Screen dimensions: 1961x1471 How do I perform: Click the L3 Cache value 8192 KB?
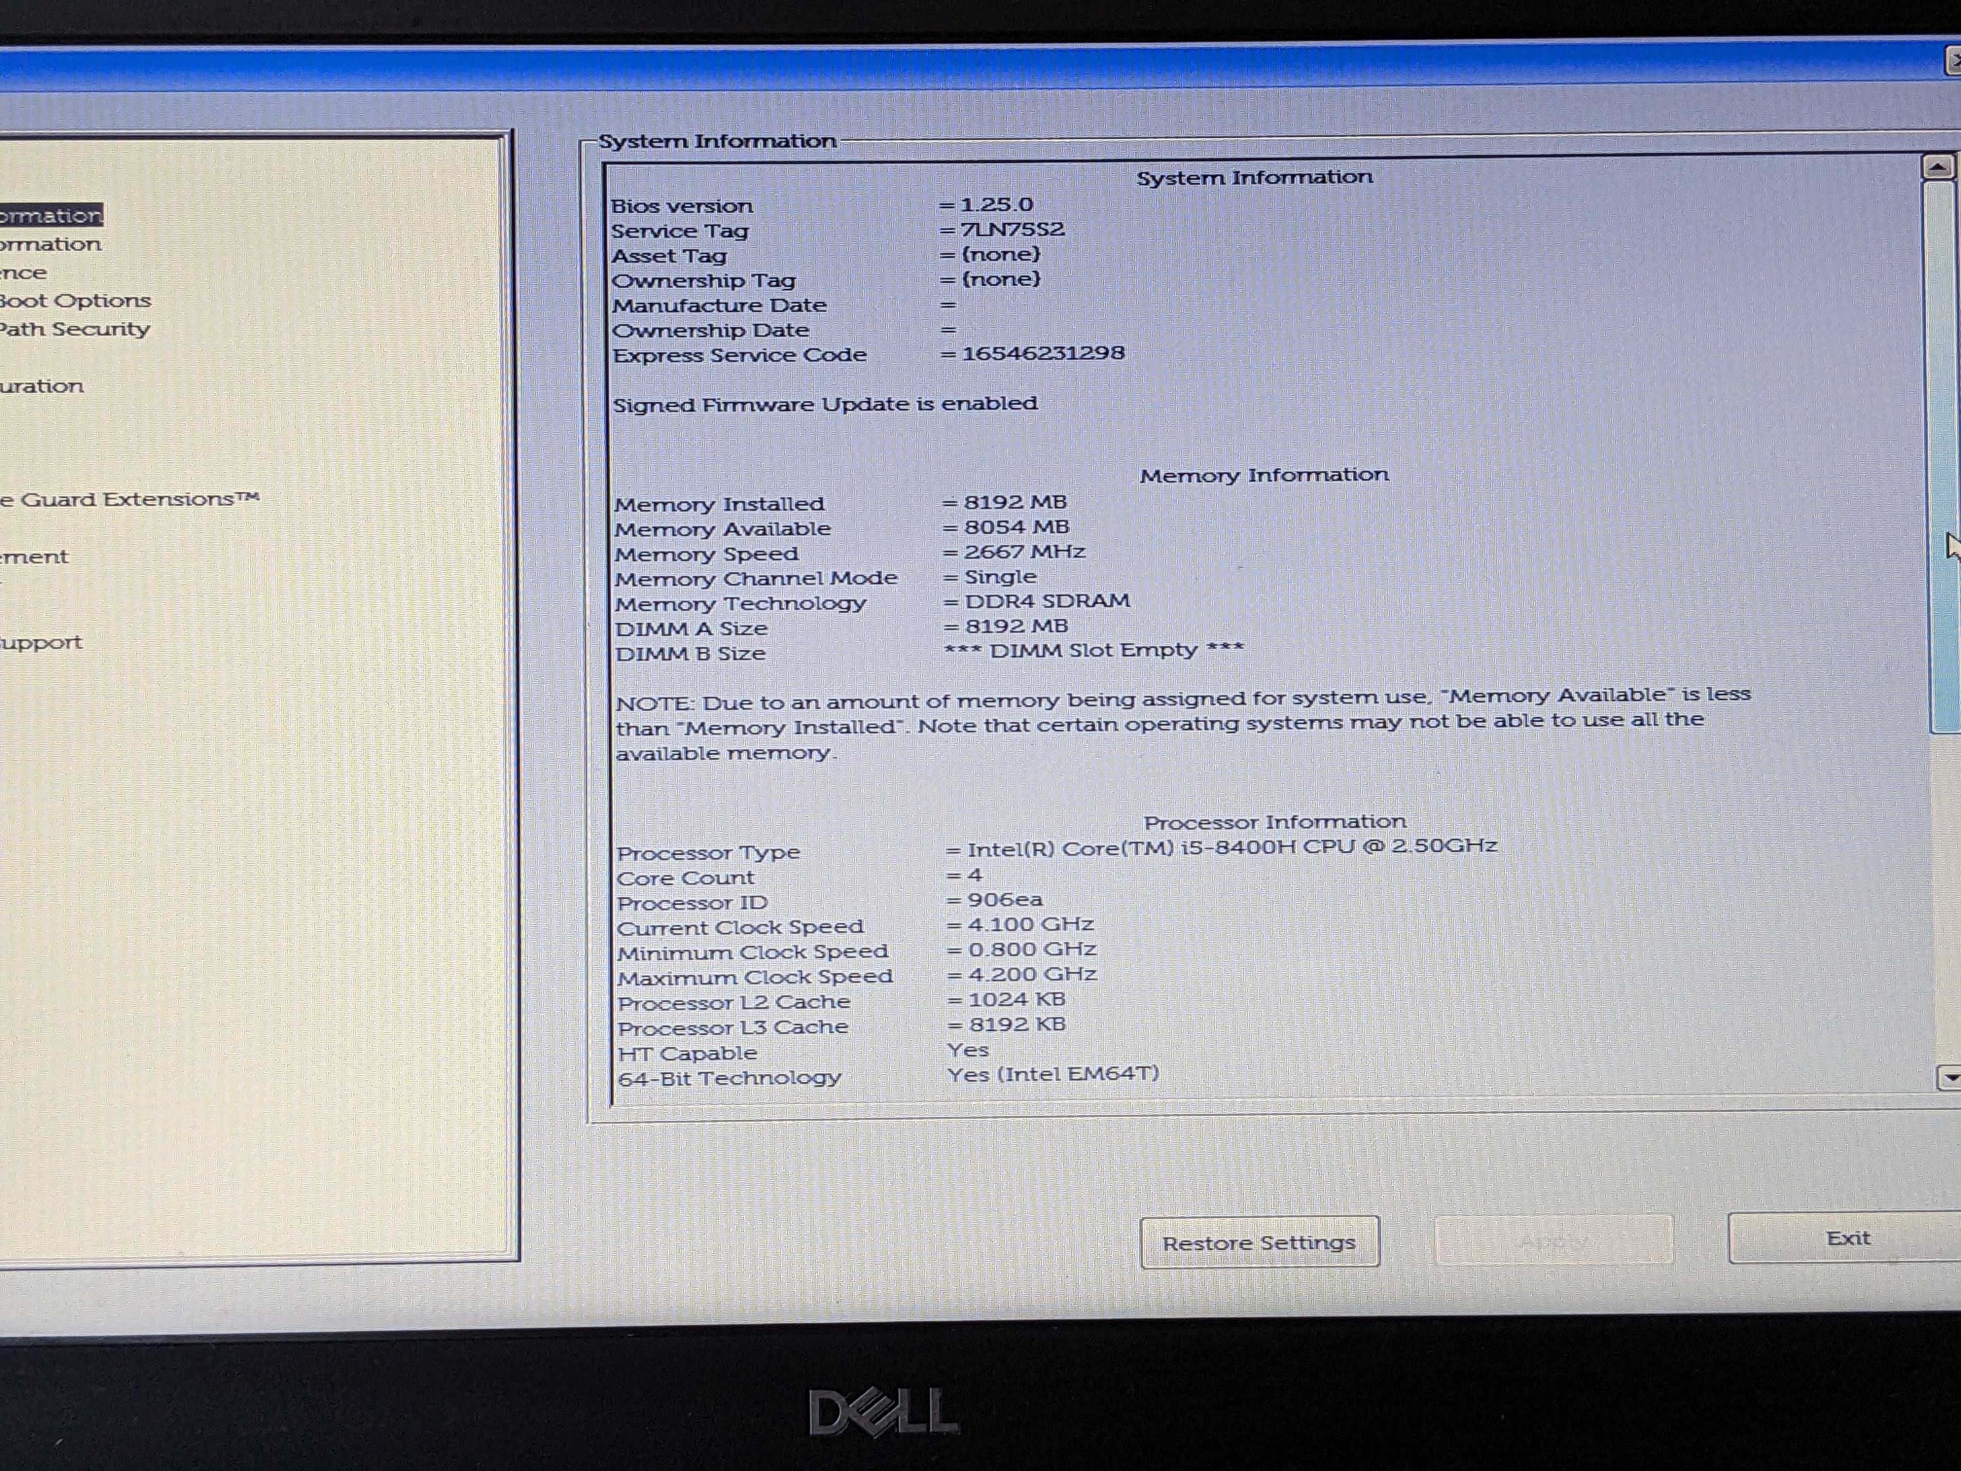coord(1017,1024)
